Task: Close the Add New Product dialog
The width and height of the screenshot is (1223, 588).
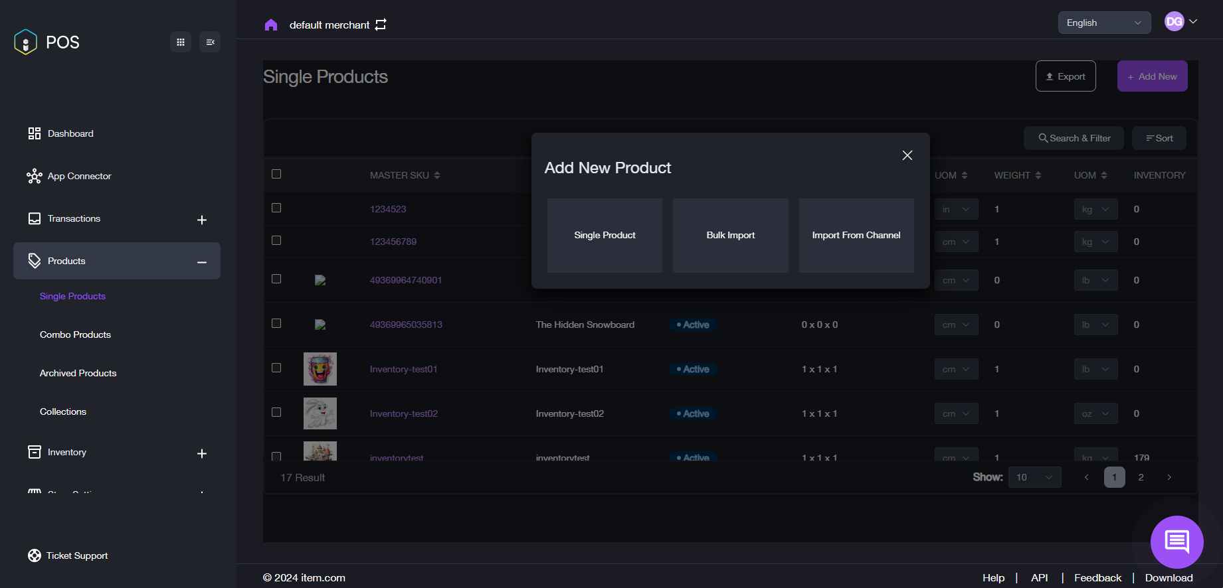Action: point(907,155)
